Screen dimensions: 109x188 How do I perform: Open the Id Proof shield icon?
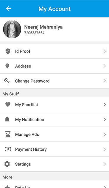(8, 51)
